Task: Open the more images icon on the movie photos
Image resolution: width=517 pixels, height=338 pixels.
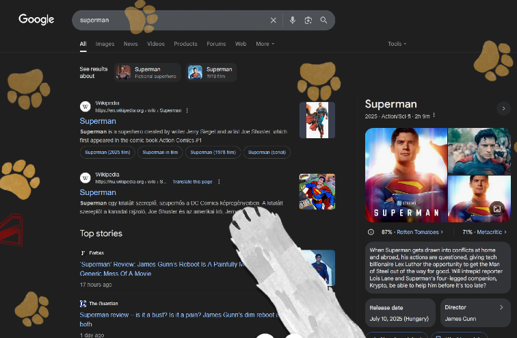Action: (497, 209)
